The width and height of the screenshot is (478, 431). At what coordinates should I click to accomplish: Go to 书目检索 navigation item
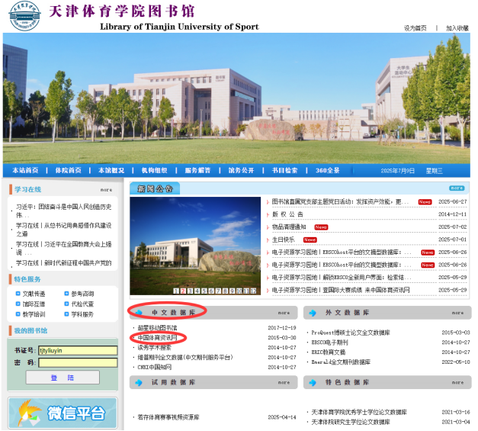coord(284,170)
